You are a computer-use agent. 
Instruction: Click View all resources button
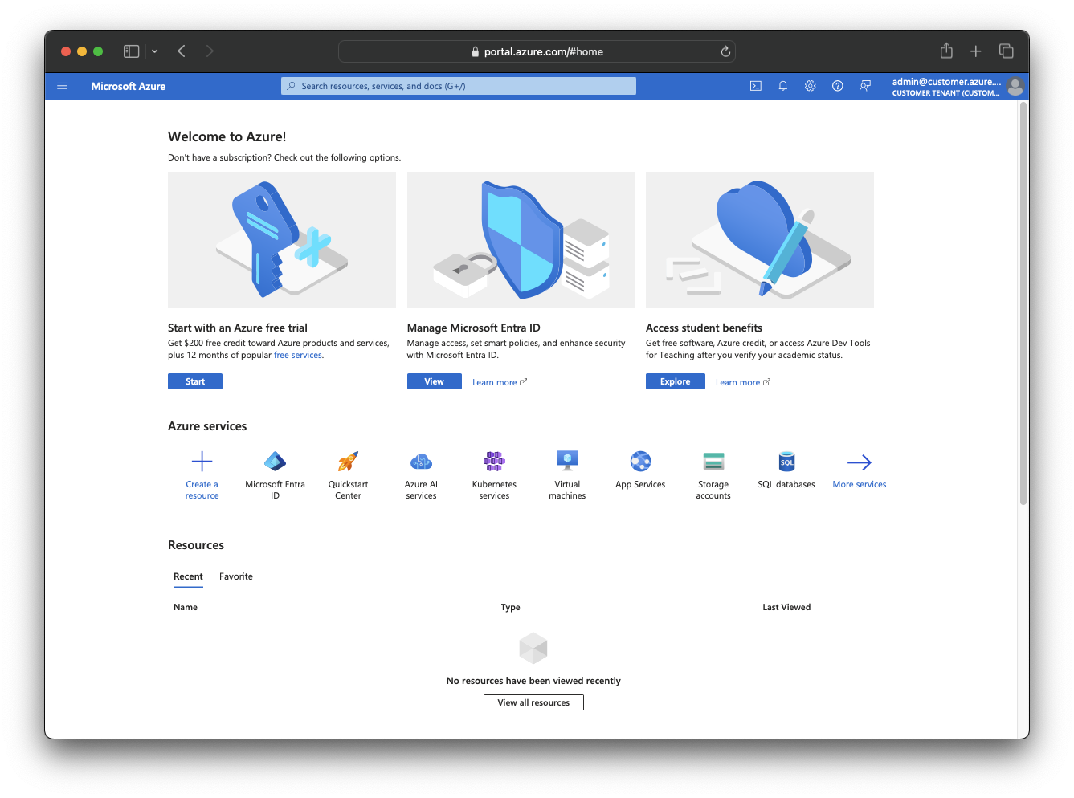533,702
